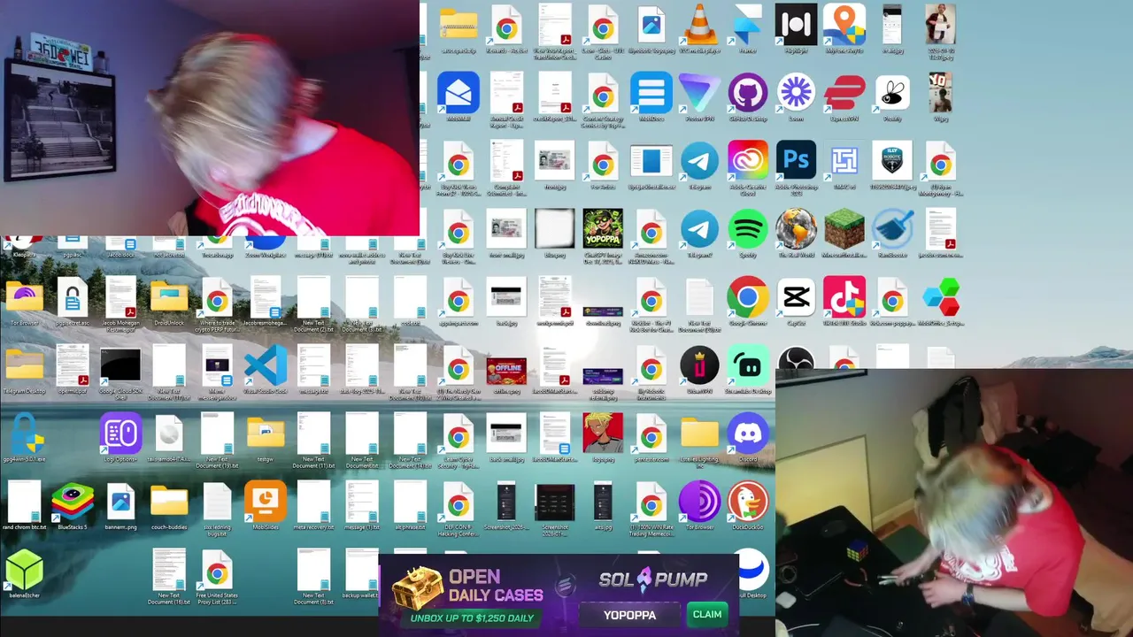
Task: Open the UrbanVPN shortcut icon
Action: [x=699, y=365]
